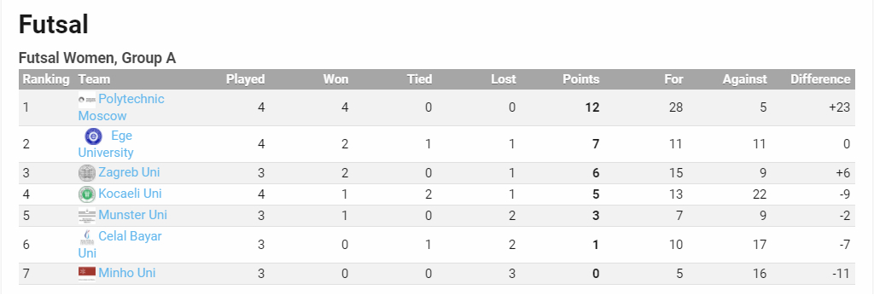Click the Polytechnic Moscow team logo
This screenshot has width=874, height=307.
click(87, 99)
